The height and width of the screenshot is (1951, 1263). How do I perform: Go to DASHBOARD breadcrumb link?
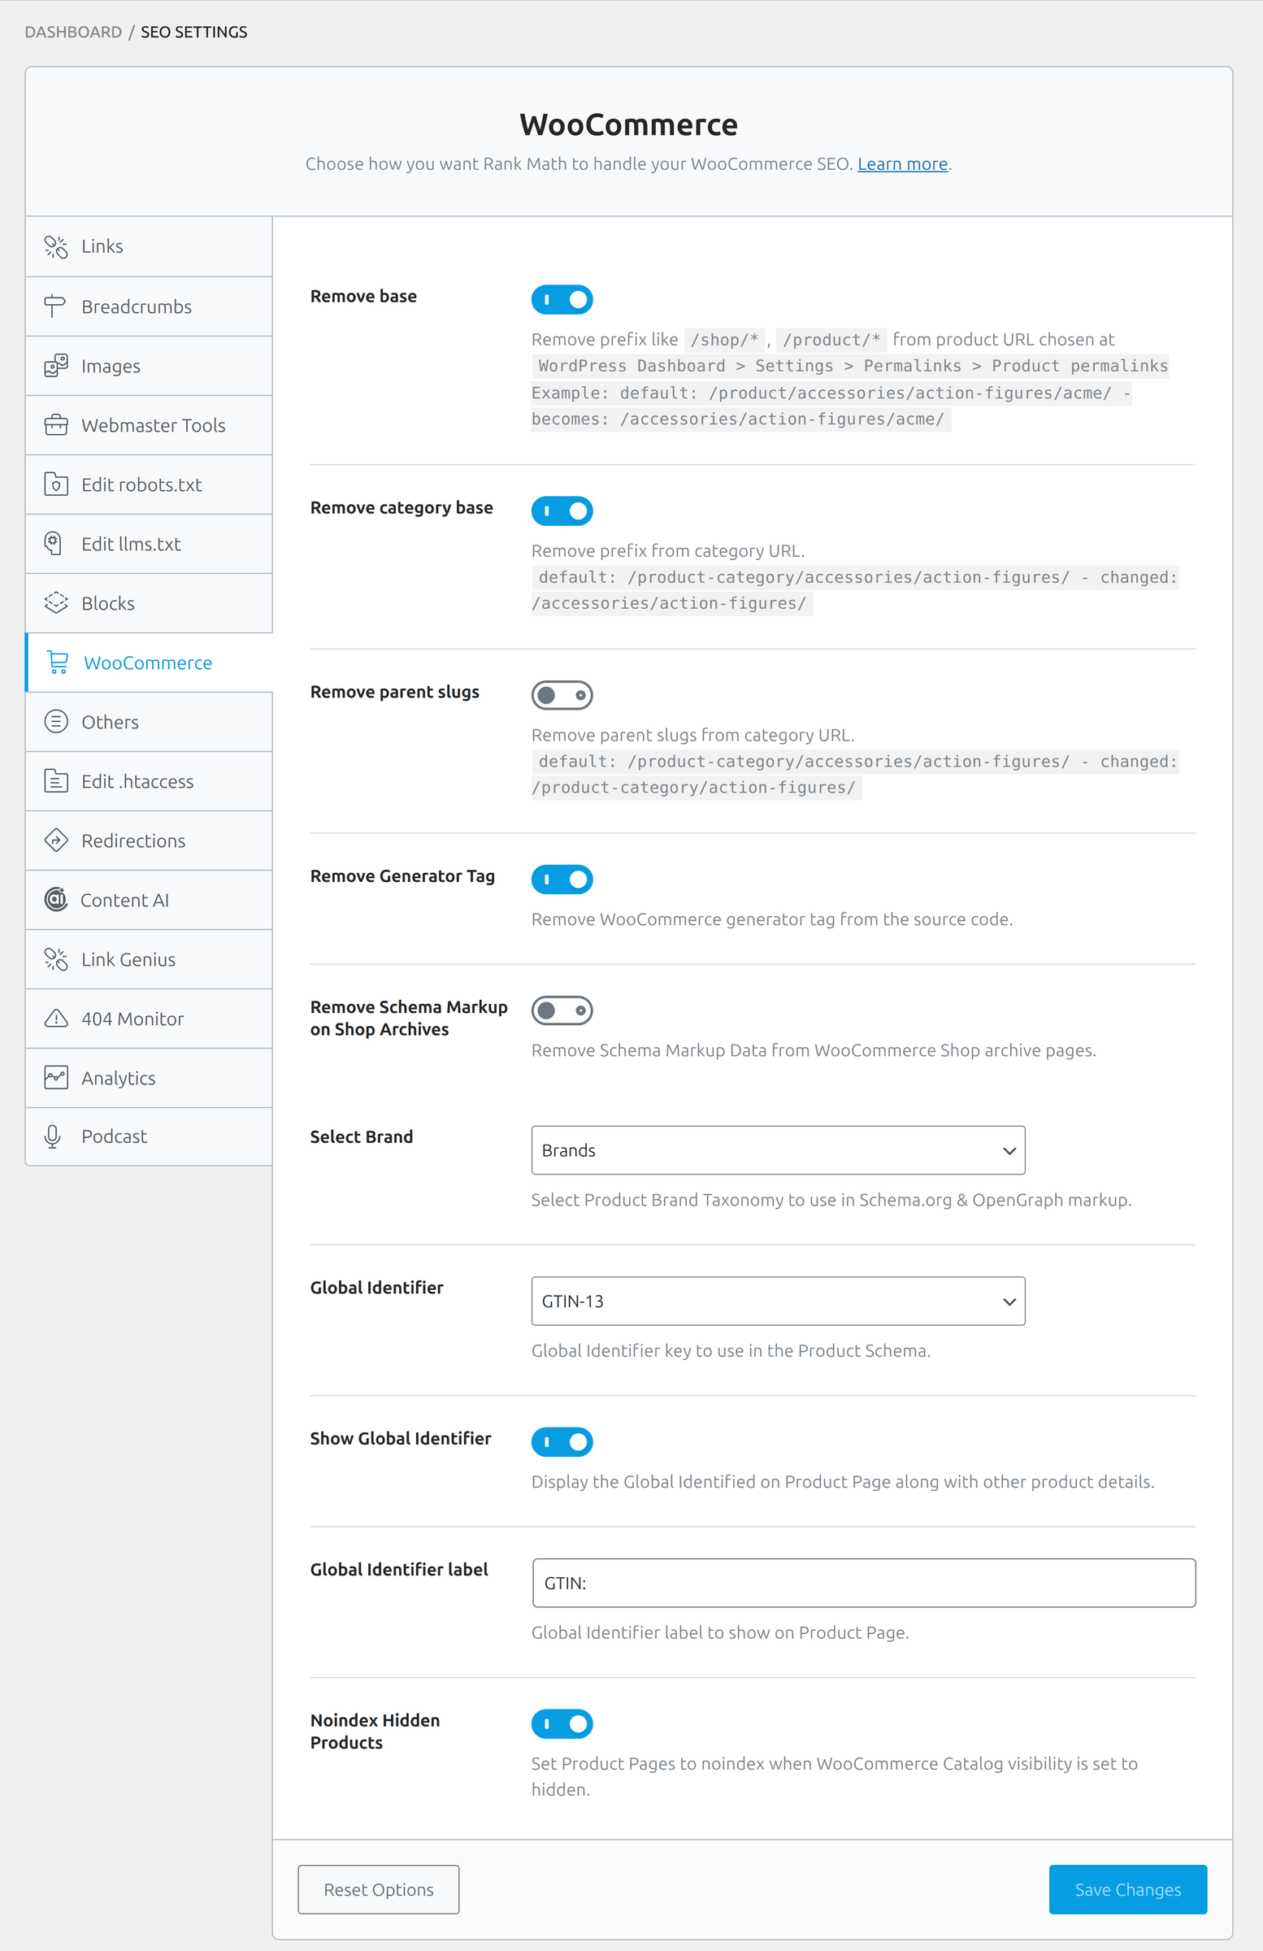click(73, 32)
